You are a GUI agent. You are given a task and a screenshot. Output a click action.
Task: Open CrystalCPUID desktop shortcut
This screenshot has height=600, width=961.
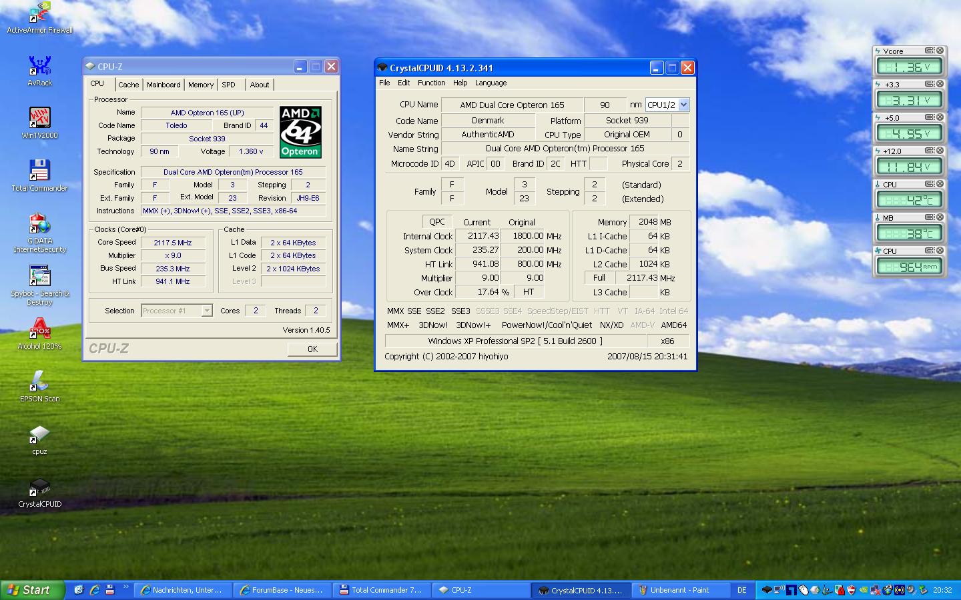click(39, 492)
